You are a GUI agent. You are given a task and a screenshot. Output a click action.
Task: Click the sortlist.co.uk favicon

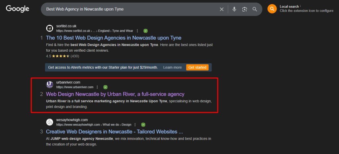tap(50, 28)
